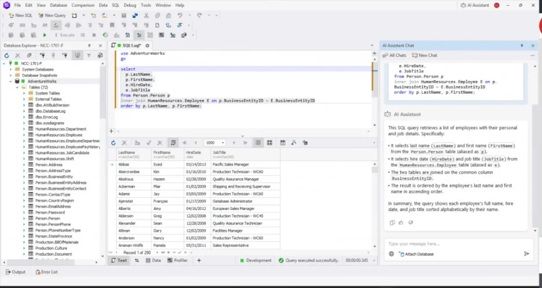The width and height of the screenshot is (542, 288).
Task: Collapse the AdventureWorks database node
Action: click(10, 82)
